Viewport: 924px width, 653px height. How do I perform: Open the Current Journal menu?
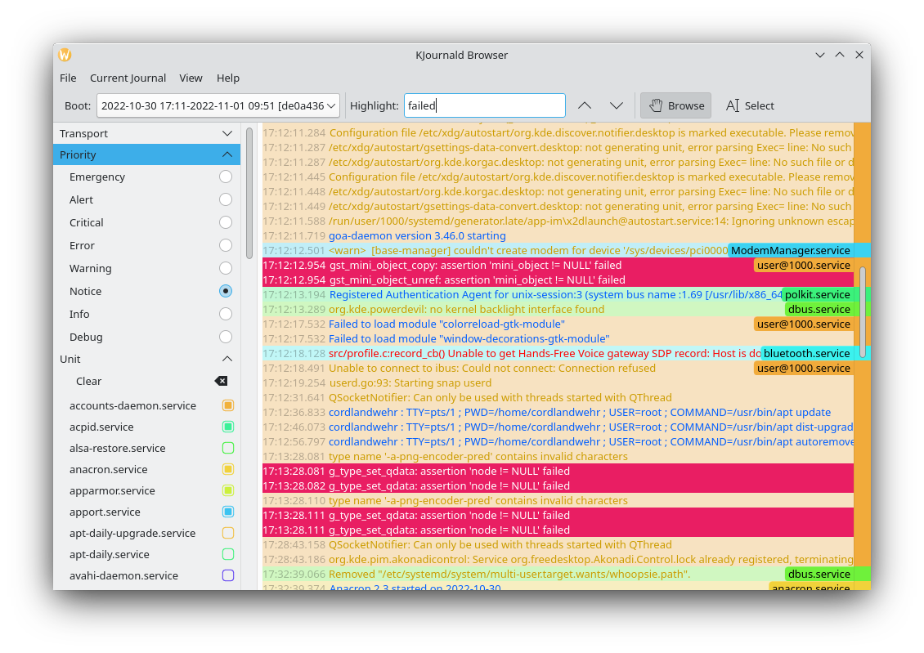click(x=128, y=78)
